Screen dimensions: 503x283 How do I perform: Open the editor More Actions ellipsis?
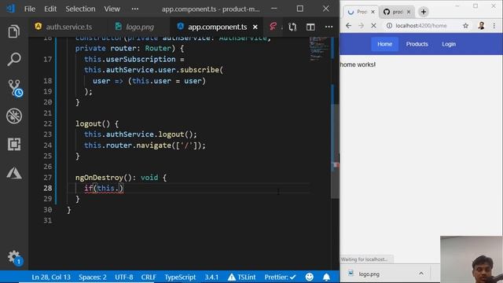329,27
